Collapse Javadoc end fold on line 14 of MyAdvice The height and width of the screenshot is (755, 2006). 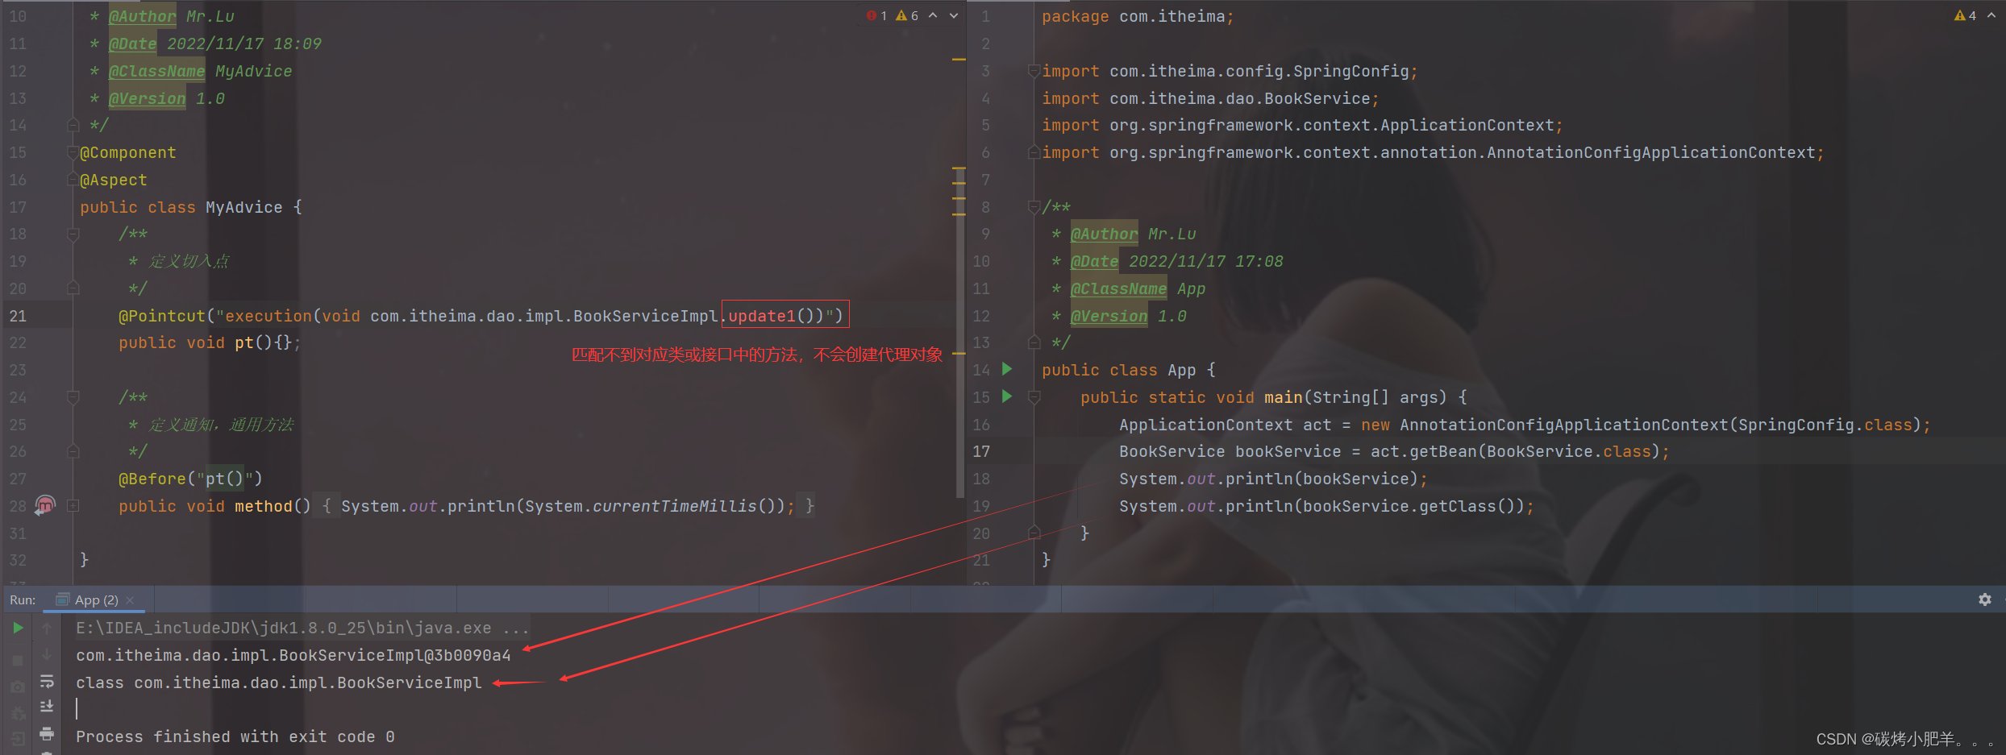click(73, 125)
